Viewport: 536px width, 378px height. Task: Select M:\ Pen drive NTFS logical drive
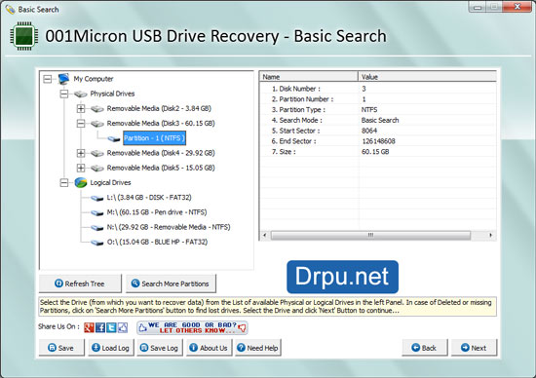tap(157, 212)
